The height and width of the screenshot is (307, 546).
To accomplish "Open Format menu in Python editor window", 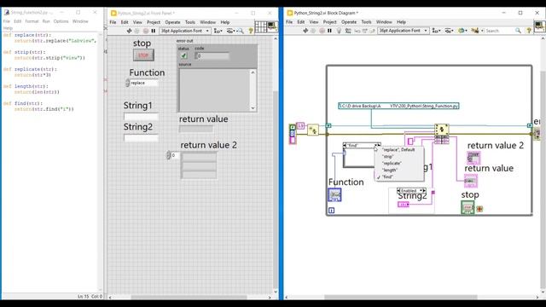I will [x=32, y=21].
